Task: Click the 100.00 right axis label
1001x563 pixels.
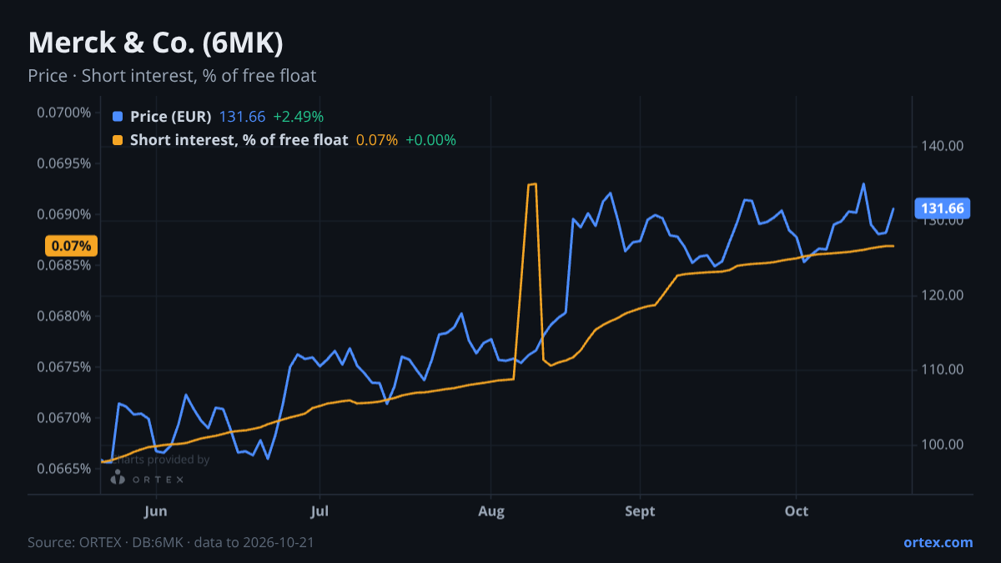Action: (x=944, y=445)
